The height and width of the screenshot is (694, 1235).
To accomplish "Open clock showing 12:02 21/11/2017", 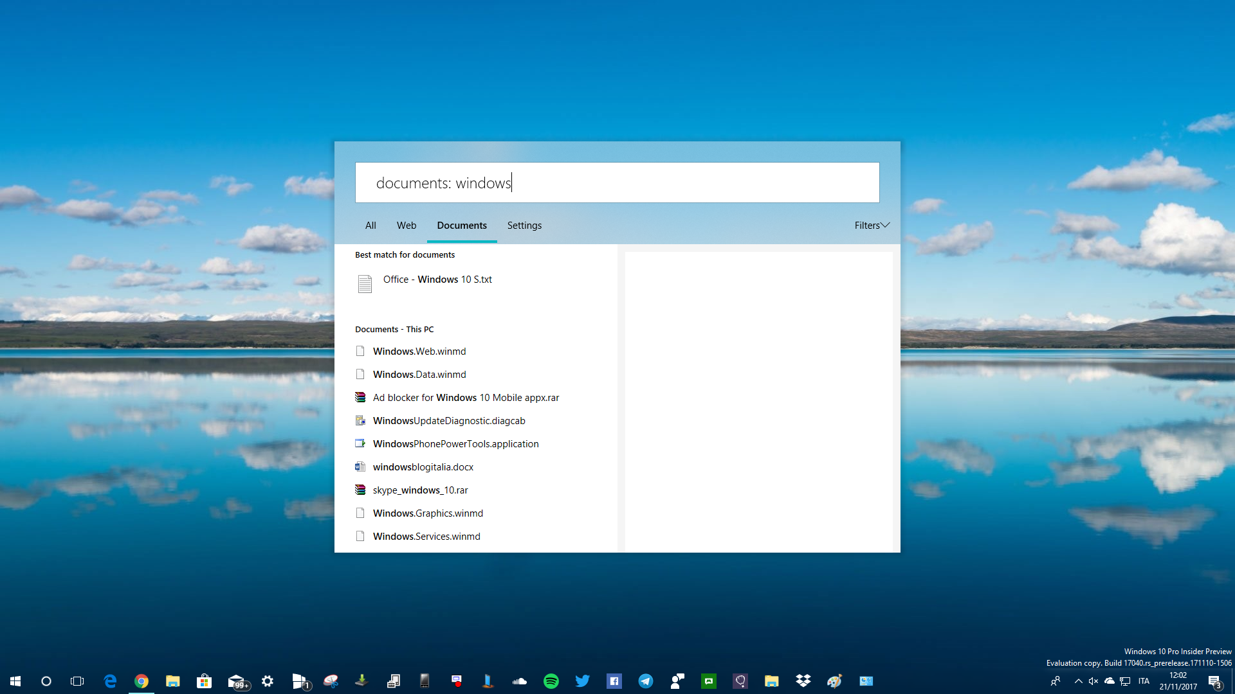I will (x=1178, y=681).
